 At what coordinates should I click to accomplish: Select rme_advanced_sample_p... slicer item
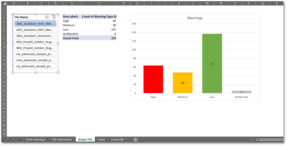[35, 60]
